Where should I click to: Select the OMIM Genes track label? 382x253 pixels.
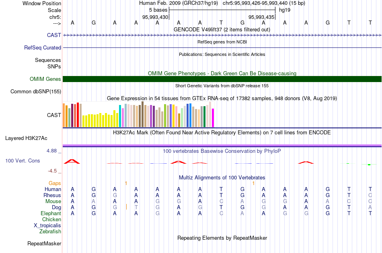45,79
